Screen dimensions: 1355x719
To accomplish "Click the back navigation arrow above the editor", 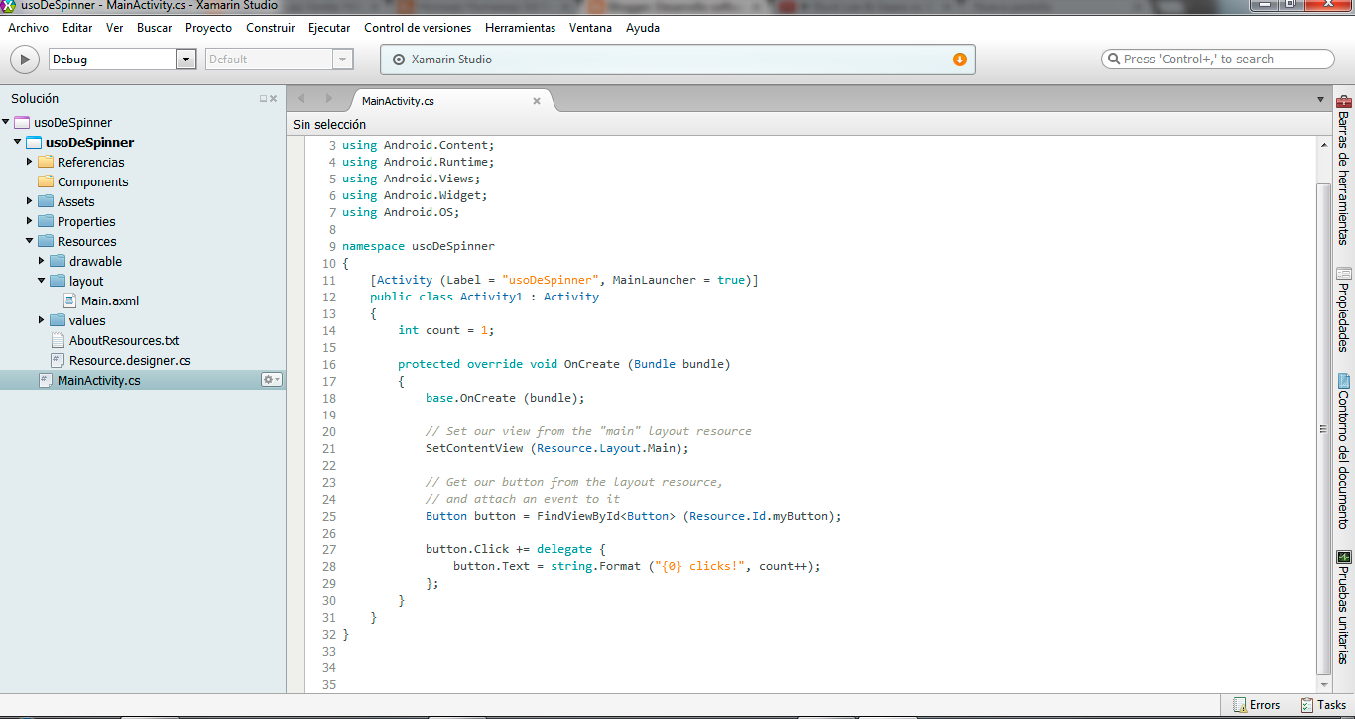I will [x=301, y=100].
